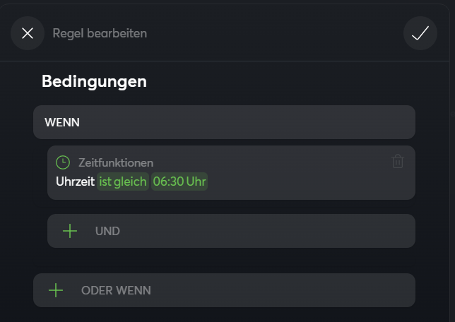Click the empty right side of ODER WENN row
This screenshot has width=455, height=322.
click(297, 290)
